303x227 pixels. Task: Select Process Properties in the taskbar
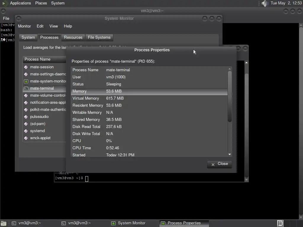[184, 223]
